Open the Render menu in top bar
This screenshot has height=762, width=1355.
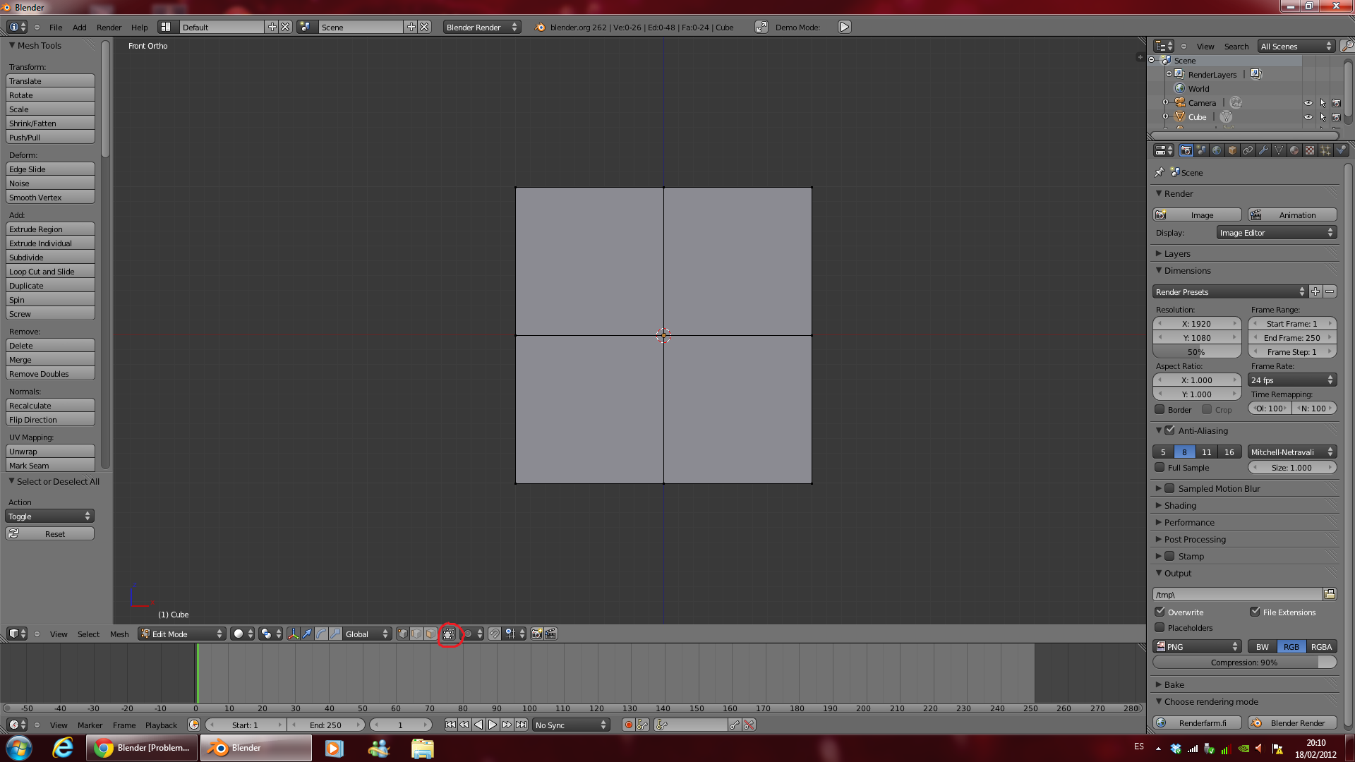[x=109, y=27]
